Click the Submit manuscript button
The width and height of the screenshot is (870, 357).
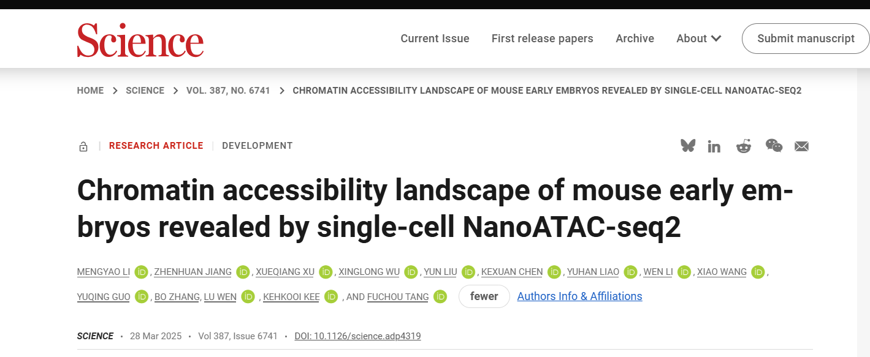(x=806, y=39)
